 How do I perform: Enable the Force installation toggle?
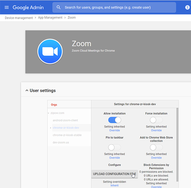click(x=156, y=120)
